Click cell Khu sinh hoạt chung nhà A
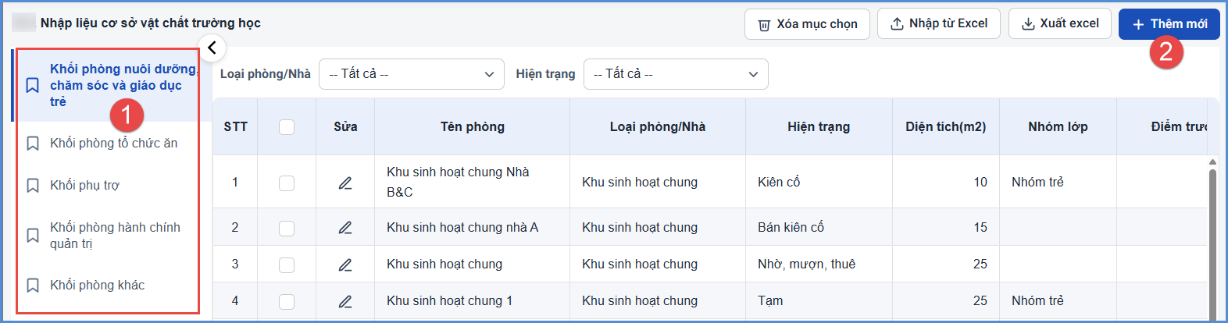This screenshot has width=1228, height=323. (473, 228)
